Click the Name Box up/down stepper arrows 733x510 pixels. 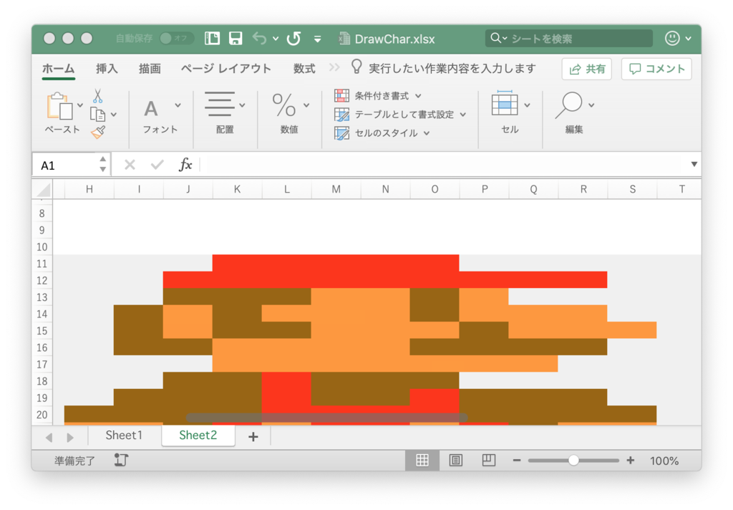[103, 165]
